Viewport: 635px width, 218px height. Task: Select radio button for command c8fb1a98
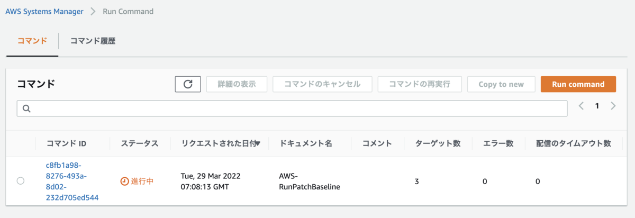click(x=21, y=181)
